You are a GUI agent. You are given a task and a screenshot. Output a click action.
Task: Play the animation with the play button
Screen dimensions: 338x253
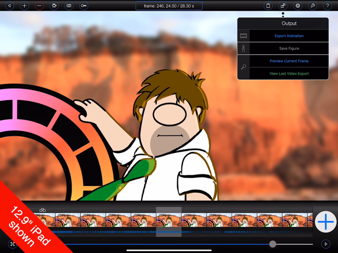click(x=326, y=244)
